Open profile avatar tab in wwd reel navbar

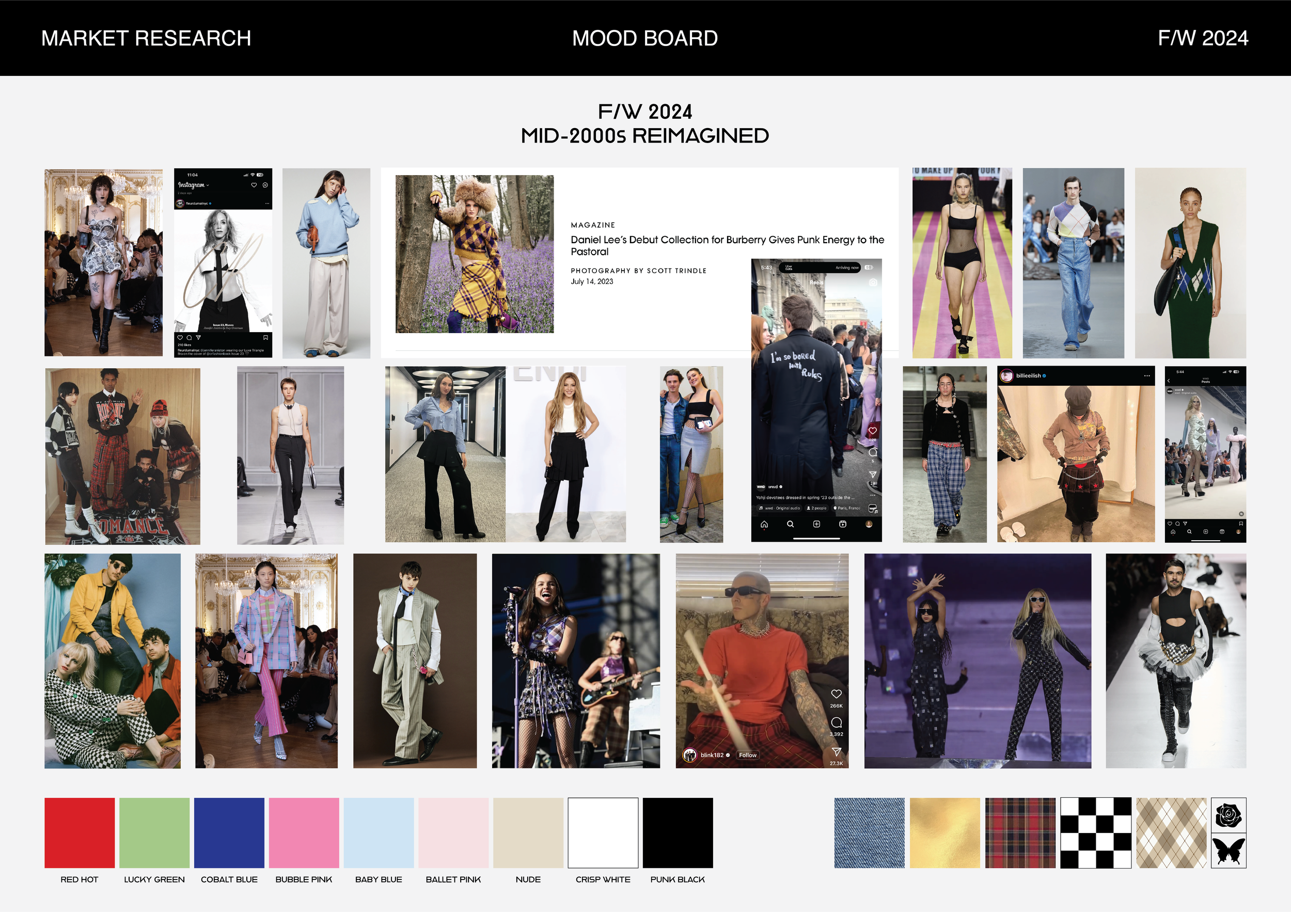pyautogui.click(x=869, y=524)
